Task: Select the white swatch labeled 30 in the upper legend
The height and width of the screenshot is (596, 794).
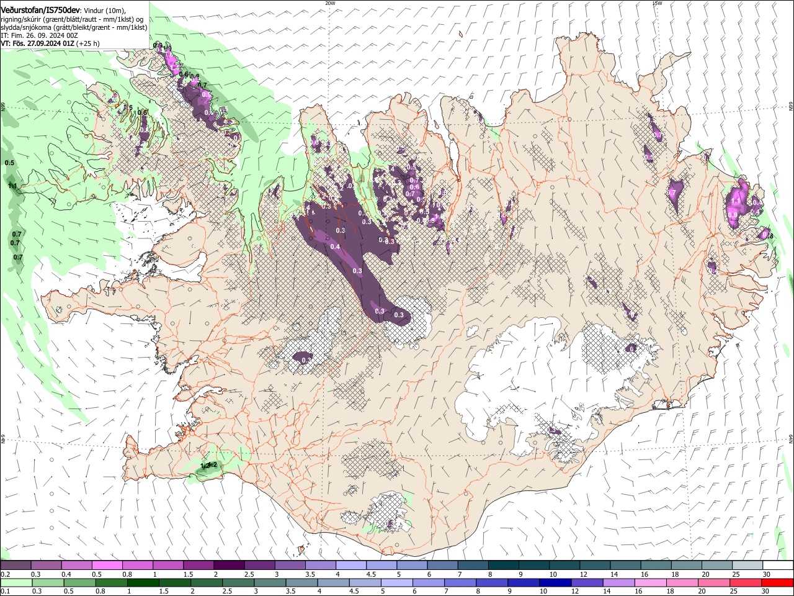Action: (x=778, y=565)
